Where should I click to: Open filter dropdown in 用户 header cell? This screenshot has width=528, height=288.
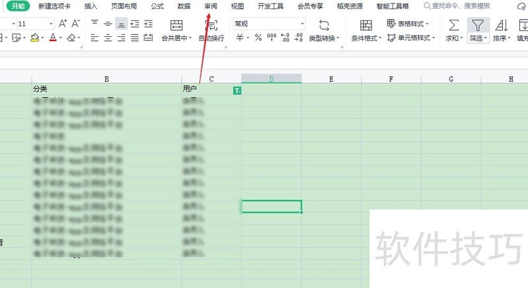pyautogui.click(x=237, y=90)
